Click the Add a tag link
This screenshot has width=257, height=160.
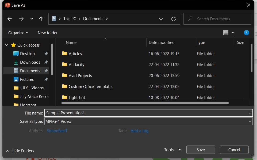(x=139, y=131)
